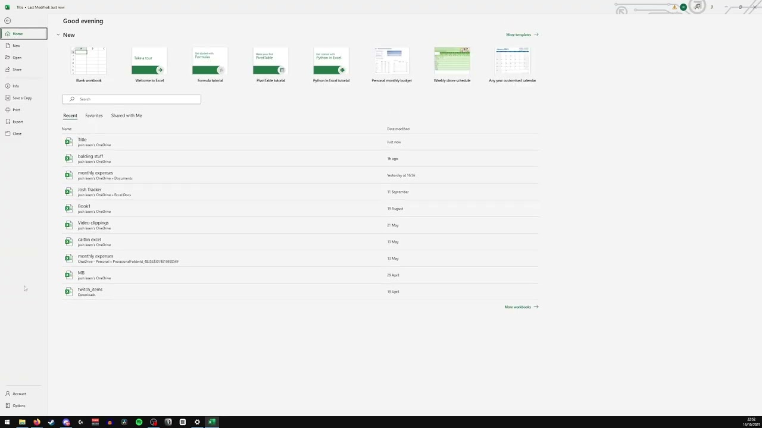Open Personal monthly budget template

click(x=392, y=64)
